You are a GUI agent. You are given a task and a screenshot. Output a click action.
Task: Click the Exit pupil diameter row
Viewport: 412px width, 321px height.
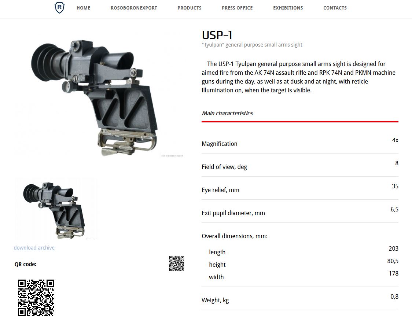pos(300,211)
